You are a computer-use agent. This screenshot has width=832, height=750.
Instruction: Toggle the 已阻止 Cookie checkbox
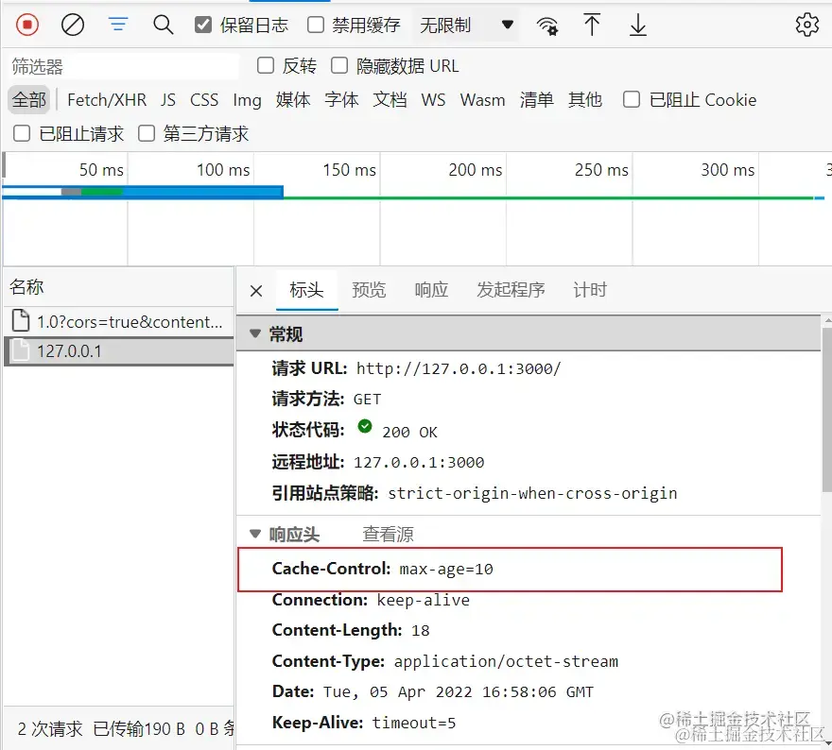click(x=631, y=99)
